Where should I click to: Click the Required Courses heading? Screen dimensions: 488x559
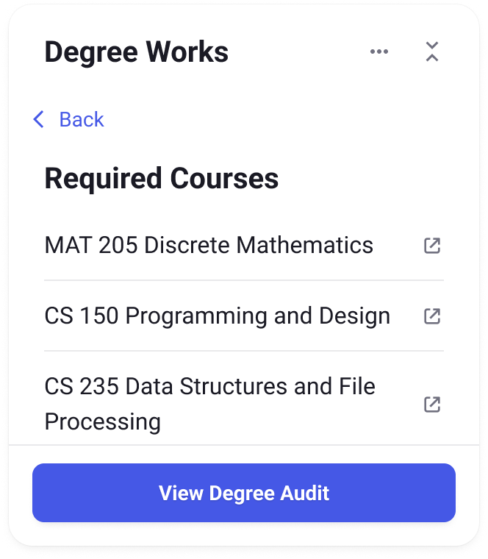coord(162,179)
